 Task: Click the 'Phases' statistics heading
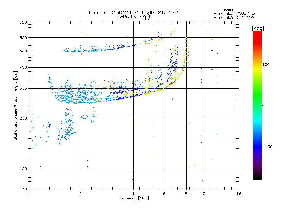point(227,10)
